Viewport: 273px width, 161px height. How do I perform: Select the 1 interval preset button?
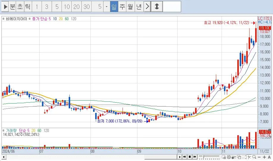click(x=37, y=7)
